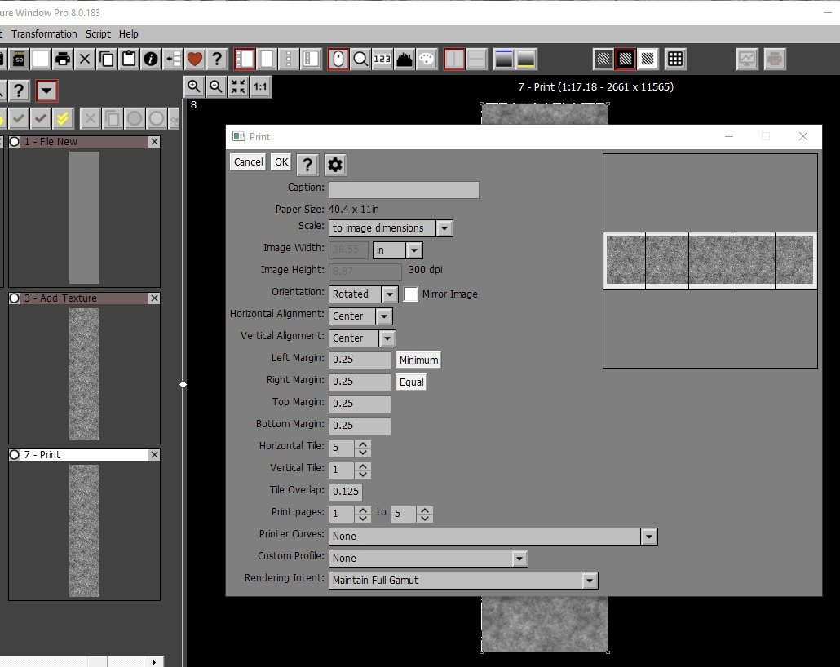Show the grid overlay icon
This screenshot has height=667, width=840.
[x=674, y=59]
